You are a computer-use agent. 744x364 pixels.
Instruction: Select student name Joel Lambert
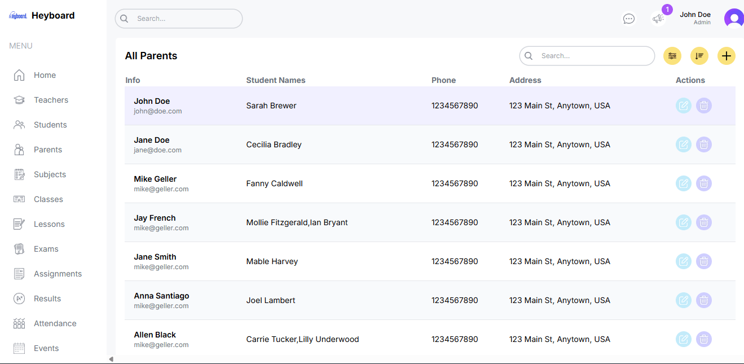[271, 300]
